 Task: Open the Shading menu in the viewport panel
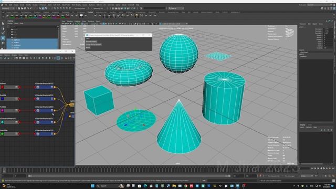[70, 22]
